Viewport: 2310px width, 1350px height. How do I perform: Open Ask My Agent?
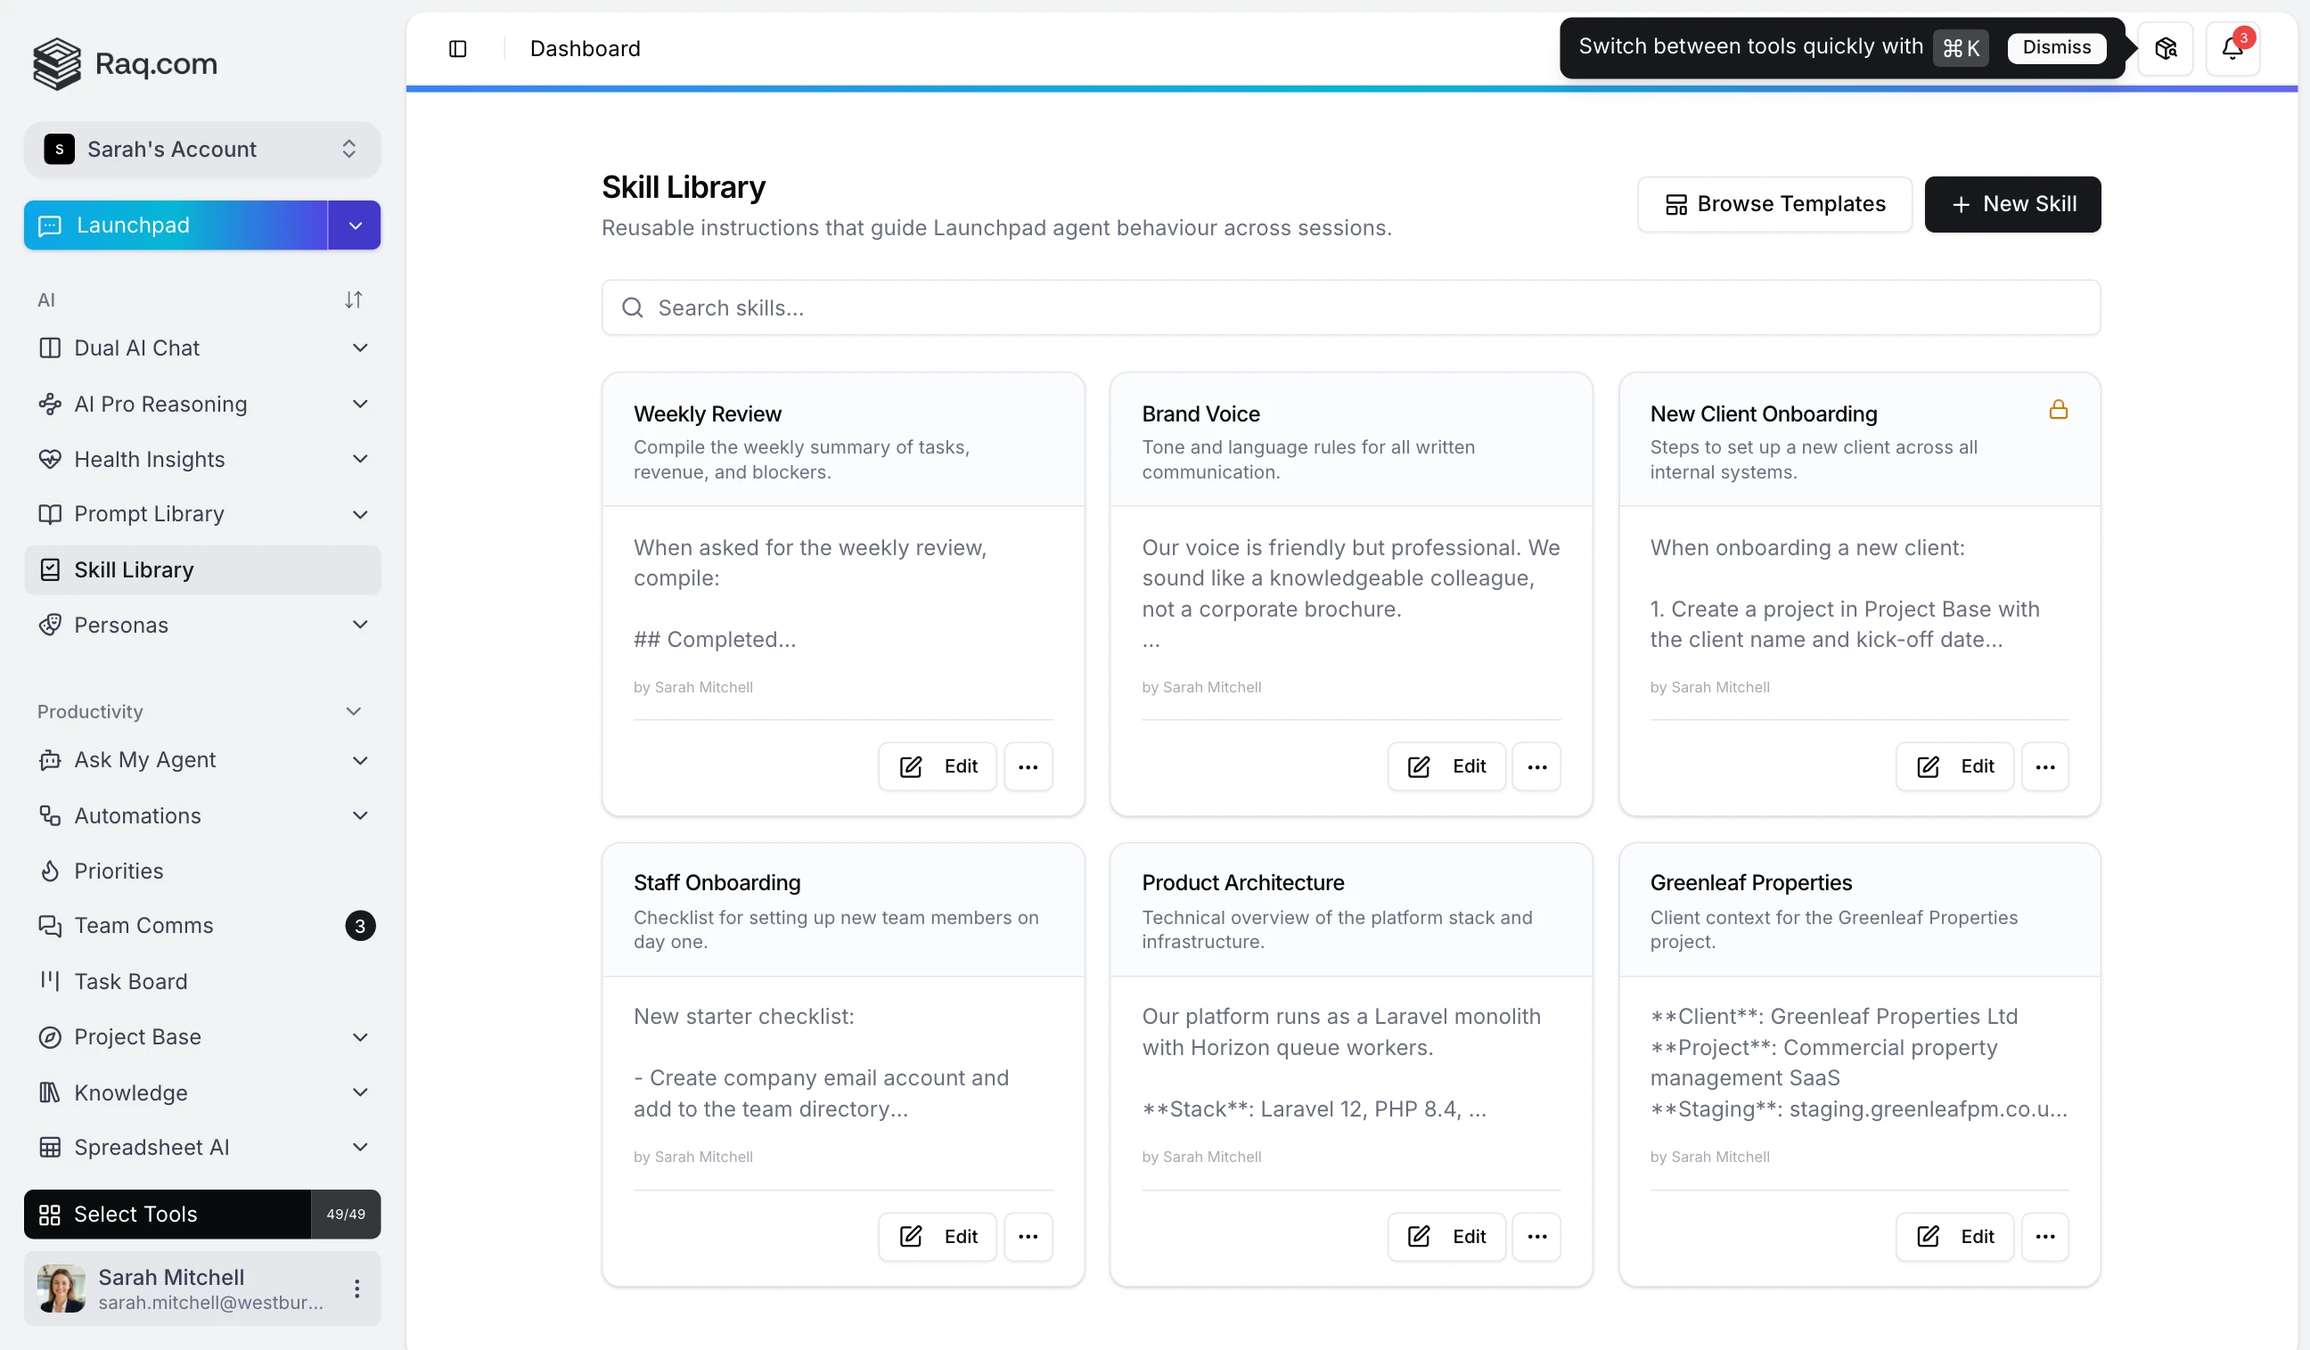[x=145, y=760]
